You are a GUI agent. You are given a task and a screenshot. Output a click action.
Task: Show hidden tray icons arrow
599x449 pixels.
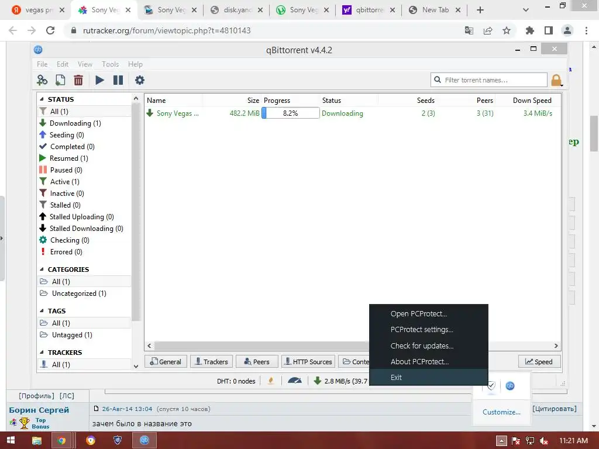(x=501, y=441)
